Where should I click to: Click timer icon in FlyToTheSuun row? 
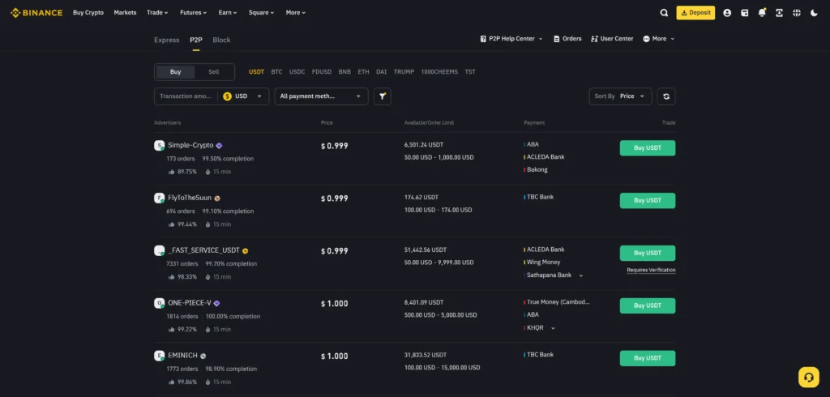[208, 224]
